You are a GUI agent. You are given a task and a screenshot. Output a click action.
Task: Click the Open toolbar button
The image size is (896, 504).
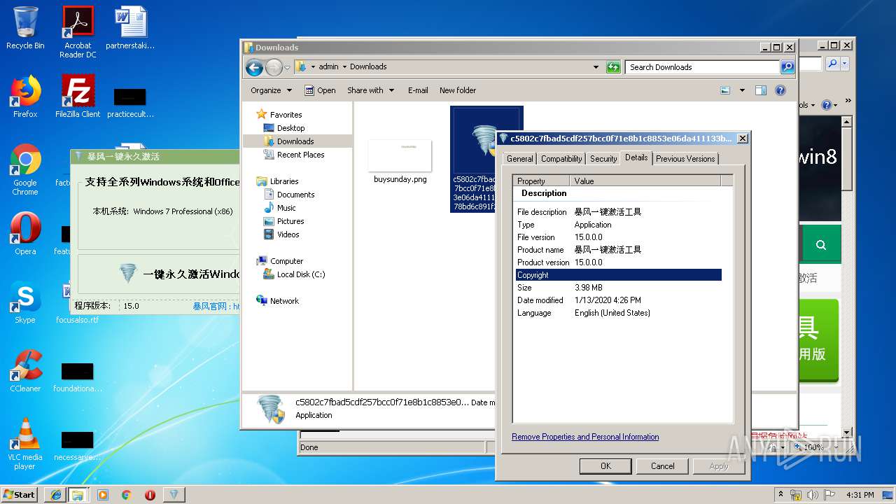[x=320, y=90]
